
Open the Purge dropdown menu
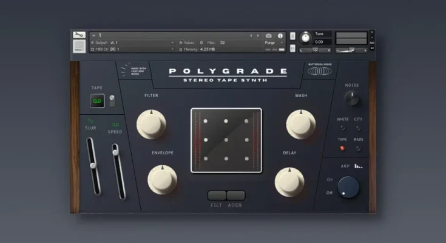coord(273,43)
